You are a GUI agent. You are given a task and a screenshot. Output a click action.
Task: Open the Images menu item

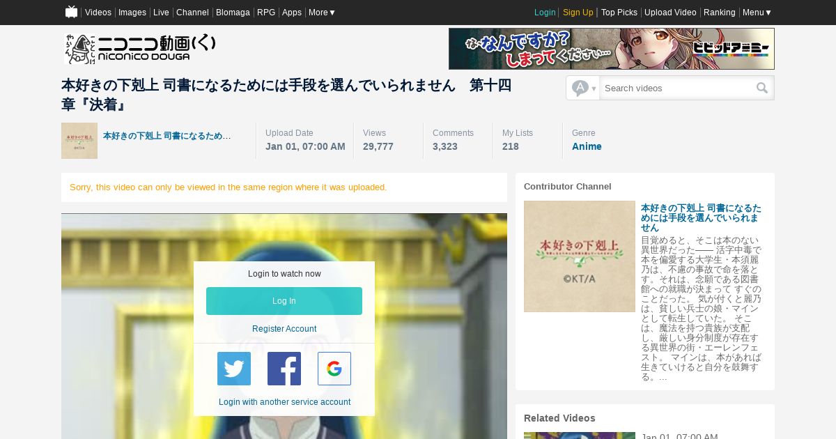click(x=132, y=13)
